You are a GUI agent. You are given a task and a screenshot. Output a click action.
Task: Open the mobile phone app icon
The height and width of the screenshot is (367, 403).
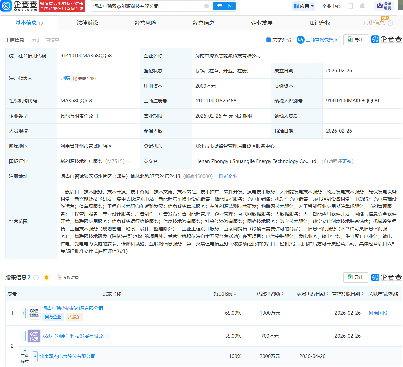[350, 6]
